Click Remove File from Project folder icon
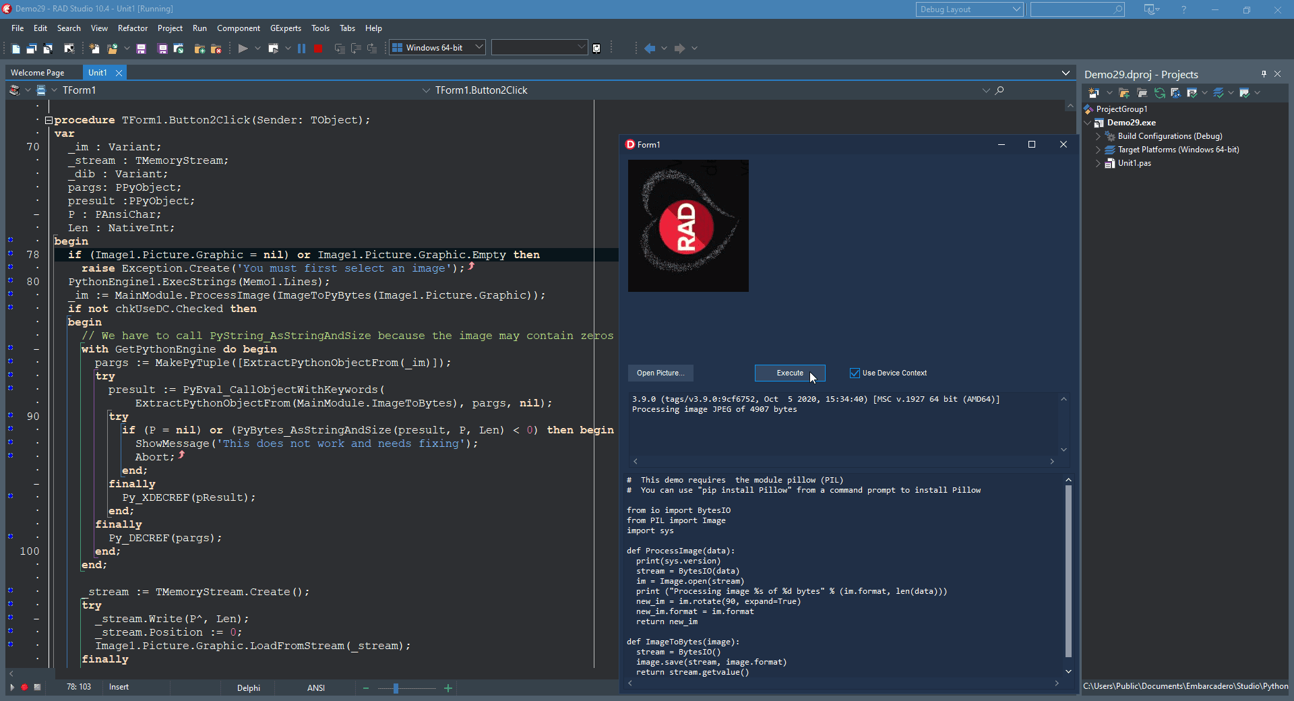 click(x=216, y=49)
